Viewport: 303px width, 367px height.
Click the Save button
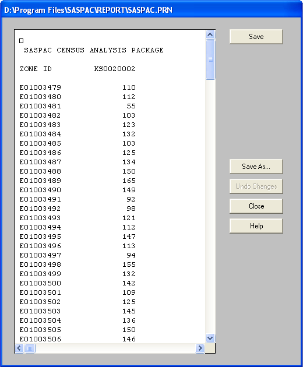click(x=256, y=37)
